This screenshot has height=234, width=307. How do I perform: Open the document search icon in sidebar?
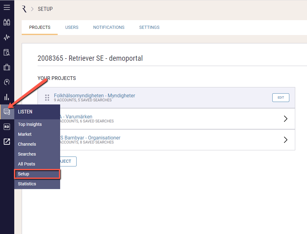(7, 52)
